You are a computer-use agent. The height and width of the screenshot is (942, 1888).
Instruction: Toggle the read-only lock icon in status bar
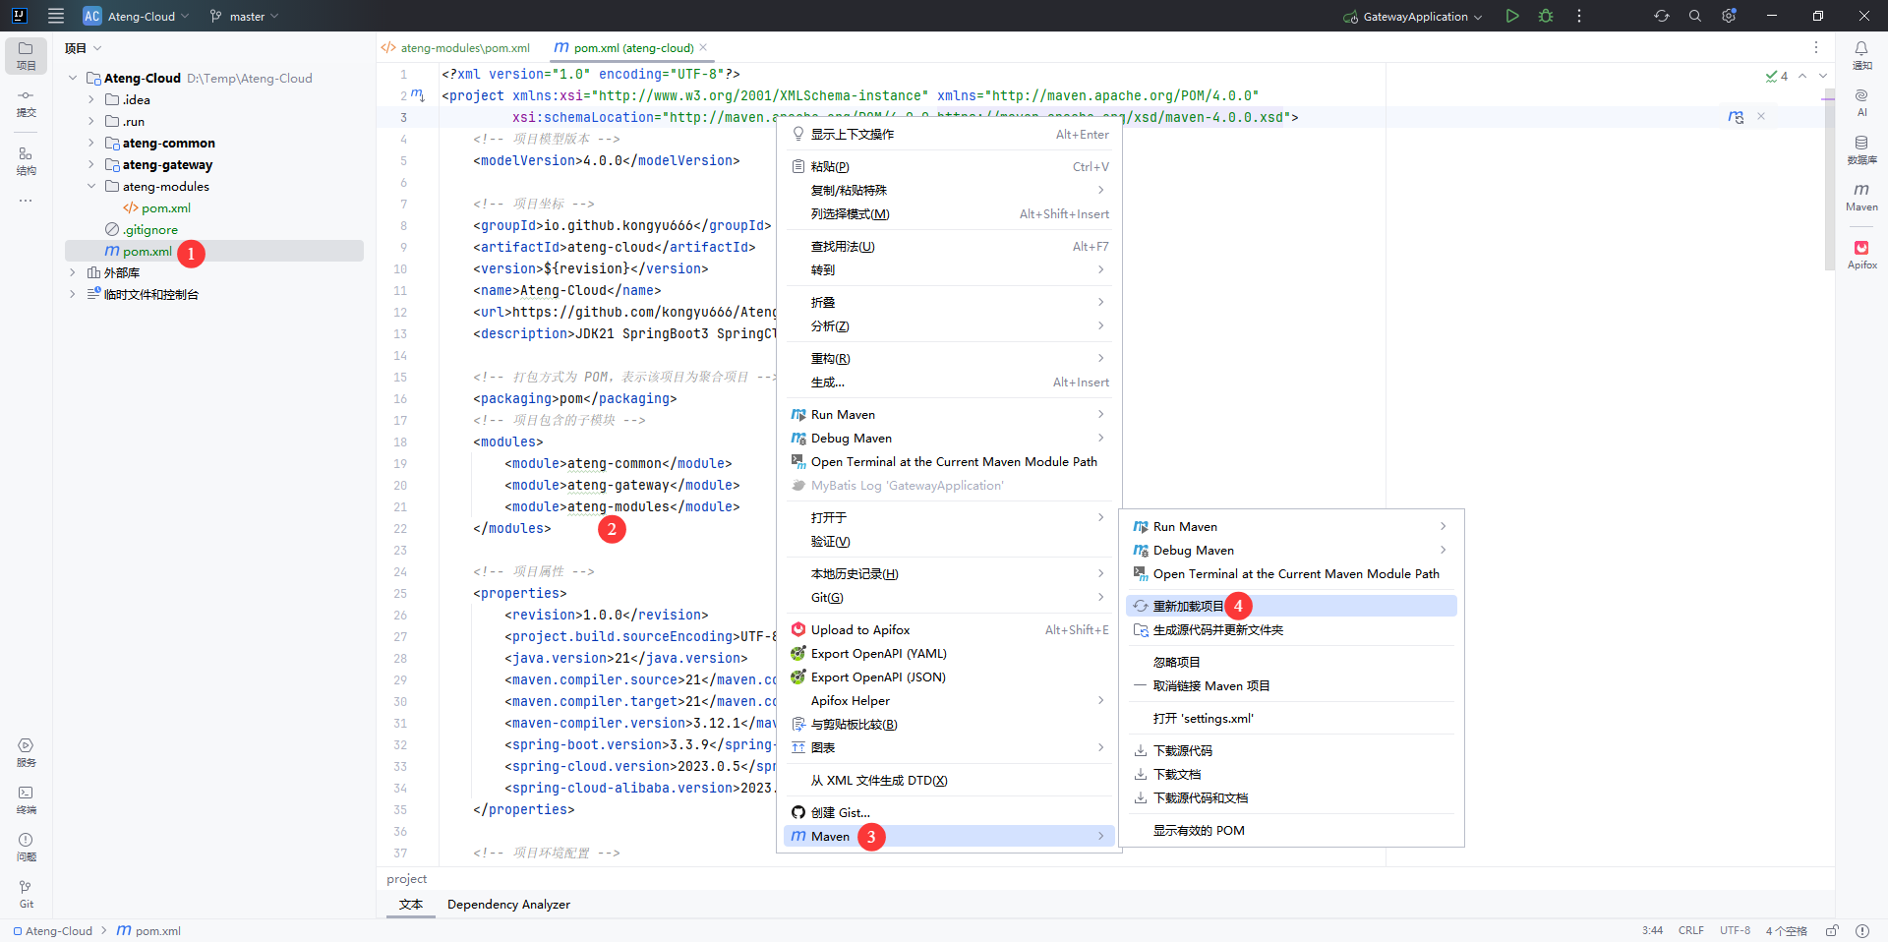1832,930
